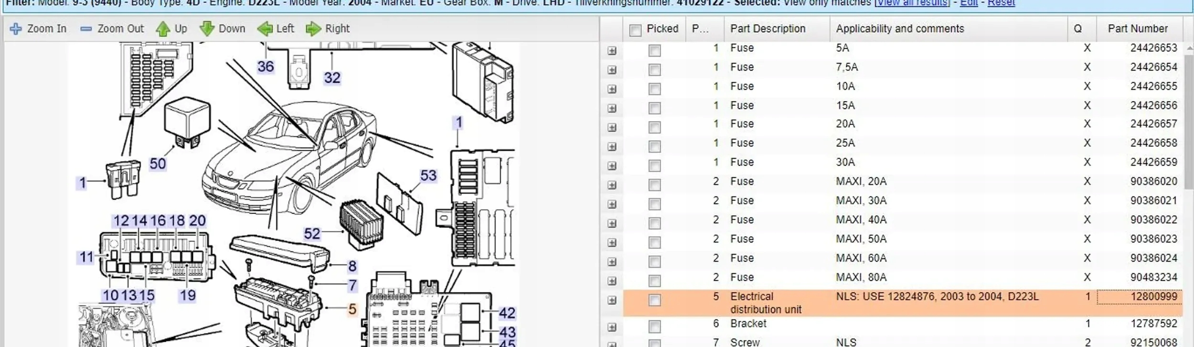Select diagram callout number 52
This screenshot has width=1194, height=347.
[312, 234]
